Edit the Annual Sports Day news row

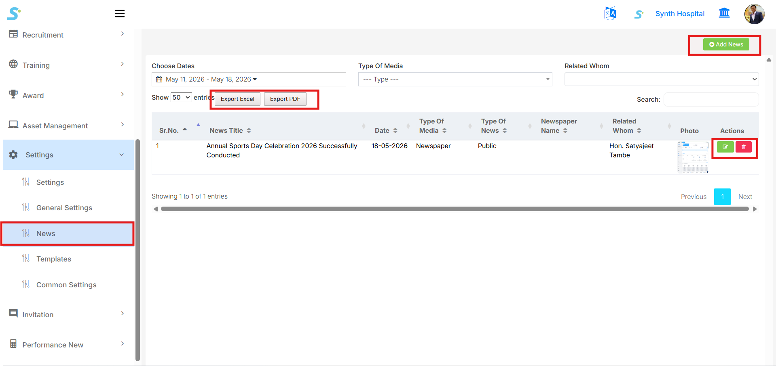[x=725, y=147]
